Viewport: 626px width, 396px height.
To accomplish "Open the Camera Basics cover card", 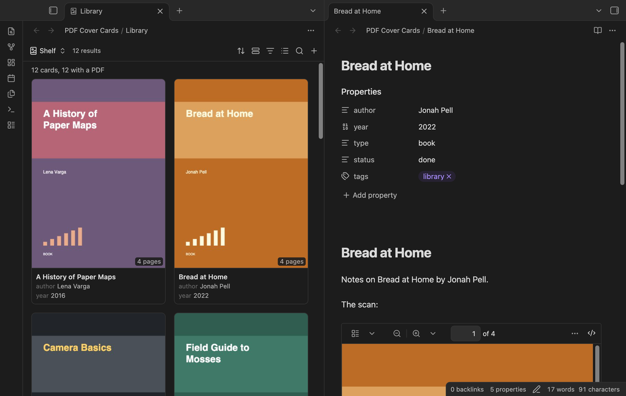I will tap(99, 354).
